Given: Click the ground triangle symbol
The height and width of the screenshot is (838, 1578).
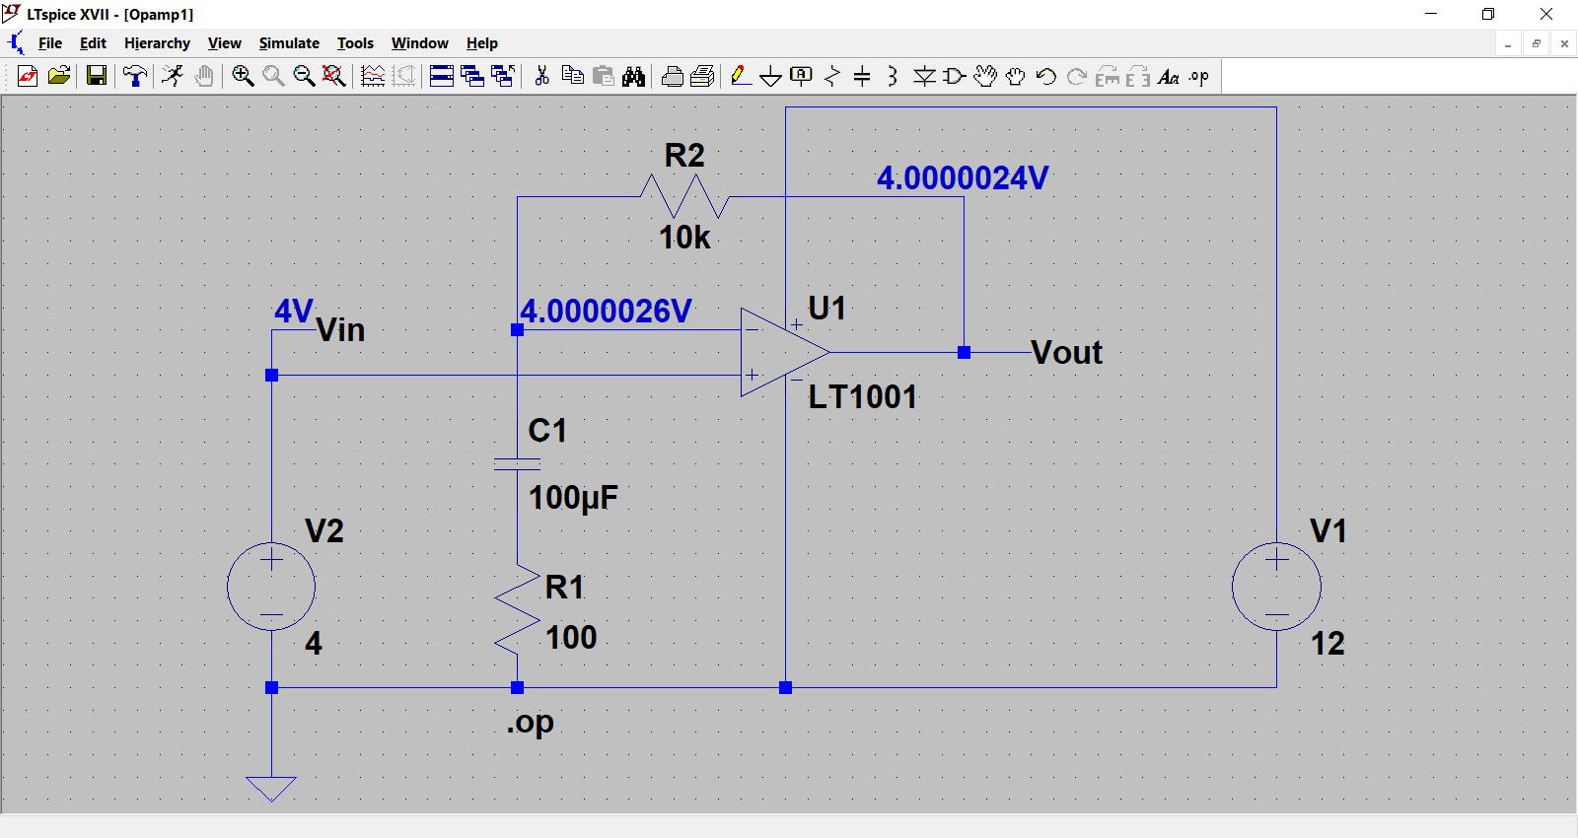Looking at the screenshot, I should 271,789.
